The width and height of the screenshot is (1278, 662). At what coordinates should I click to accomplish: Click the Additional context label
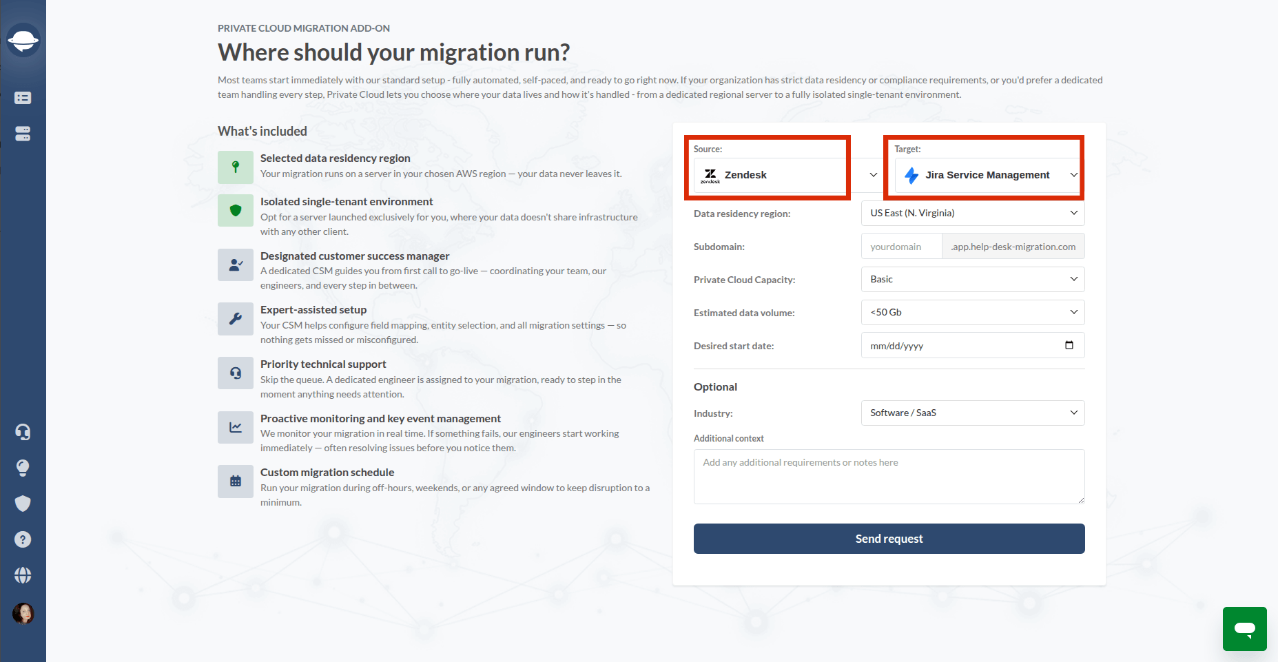[x=729, y=438]
